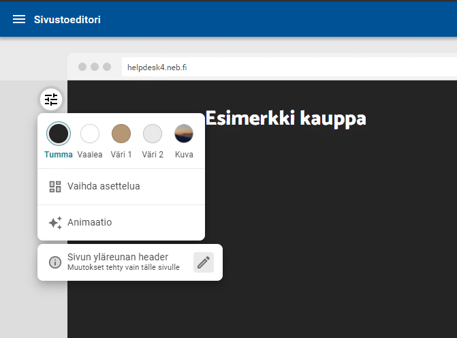Choose the Väri 1 tan swatch

coord(121,134)
